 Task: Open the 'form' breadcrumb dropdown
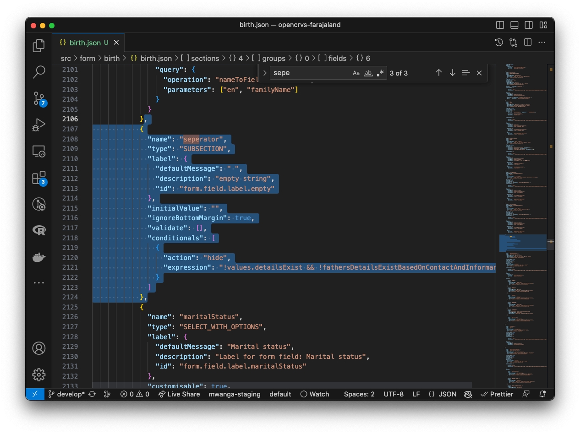pyautogui.click(x=88, y=58)
